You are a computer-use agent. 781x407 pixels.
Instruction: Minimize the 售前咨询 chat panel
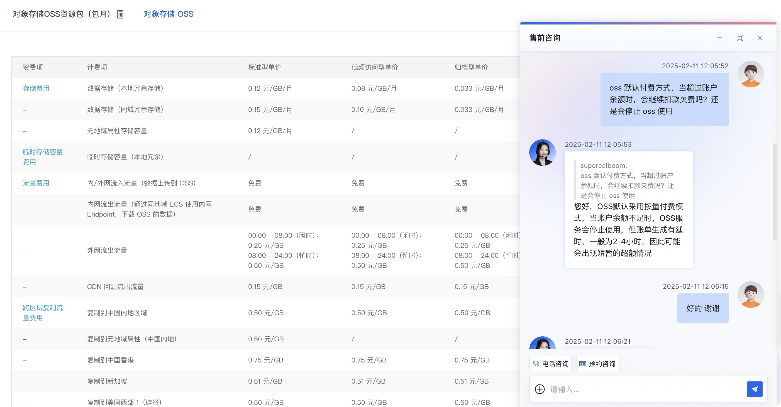coord(719,38)
